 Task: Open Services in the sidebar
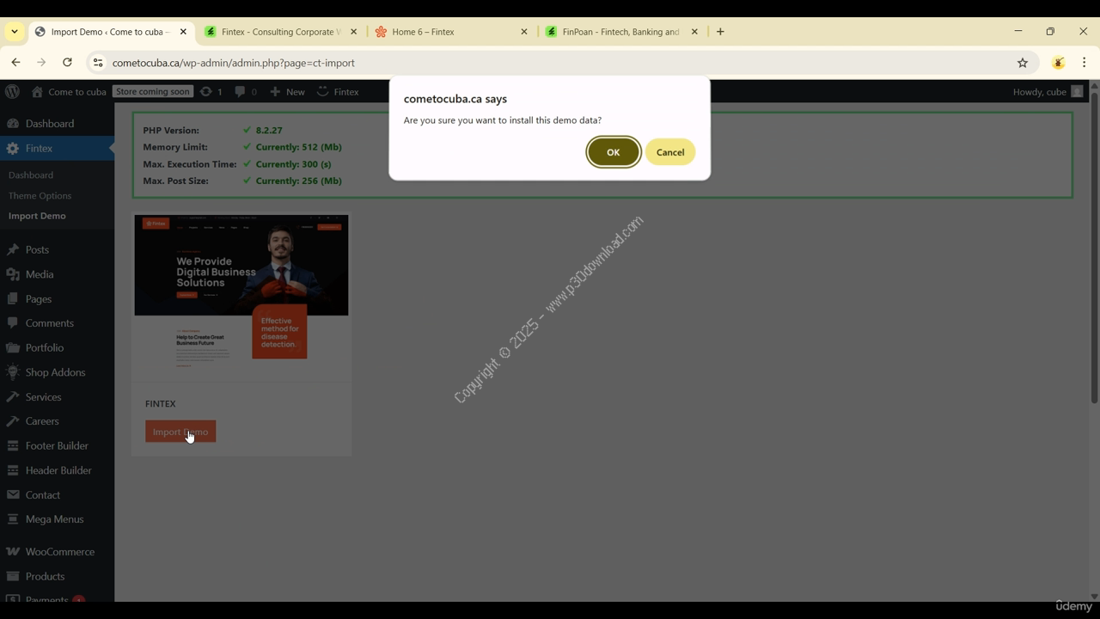(57, 396)
